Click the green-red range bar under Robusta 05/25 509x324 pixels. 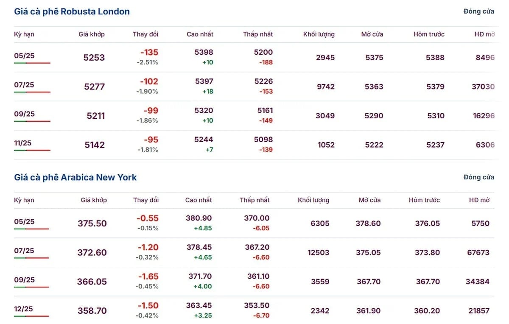click(32, 63)
